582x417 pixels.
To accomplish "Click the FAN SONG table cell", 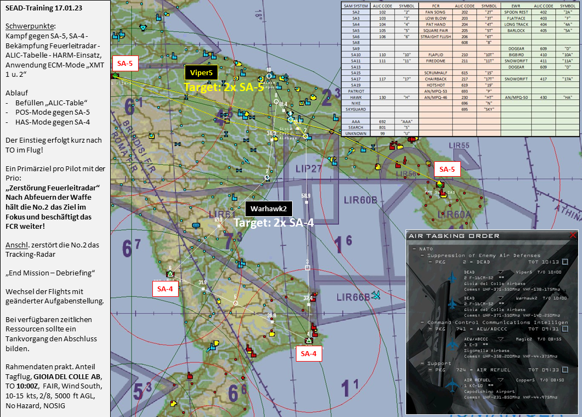I will coord(436,12).
